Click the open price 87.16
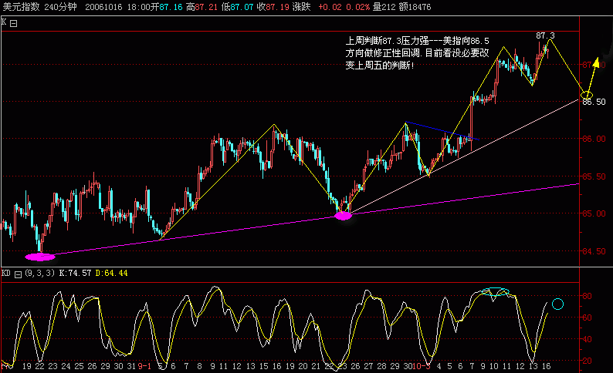 pos(171,7)
